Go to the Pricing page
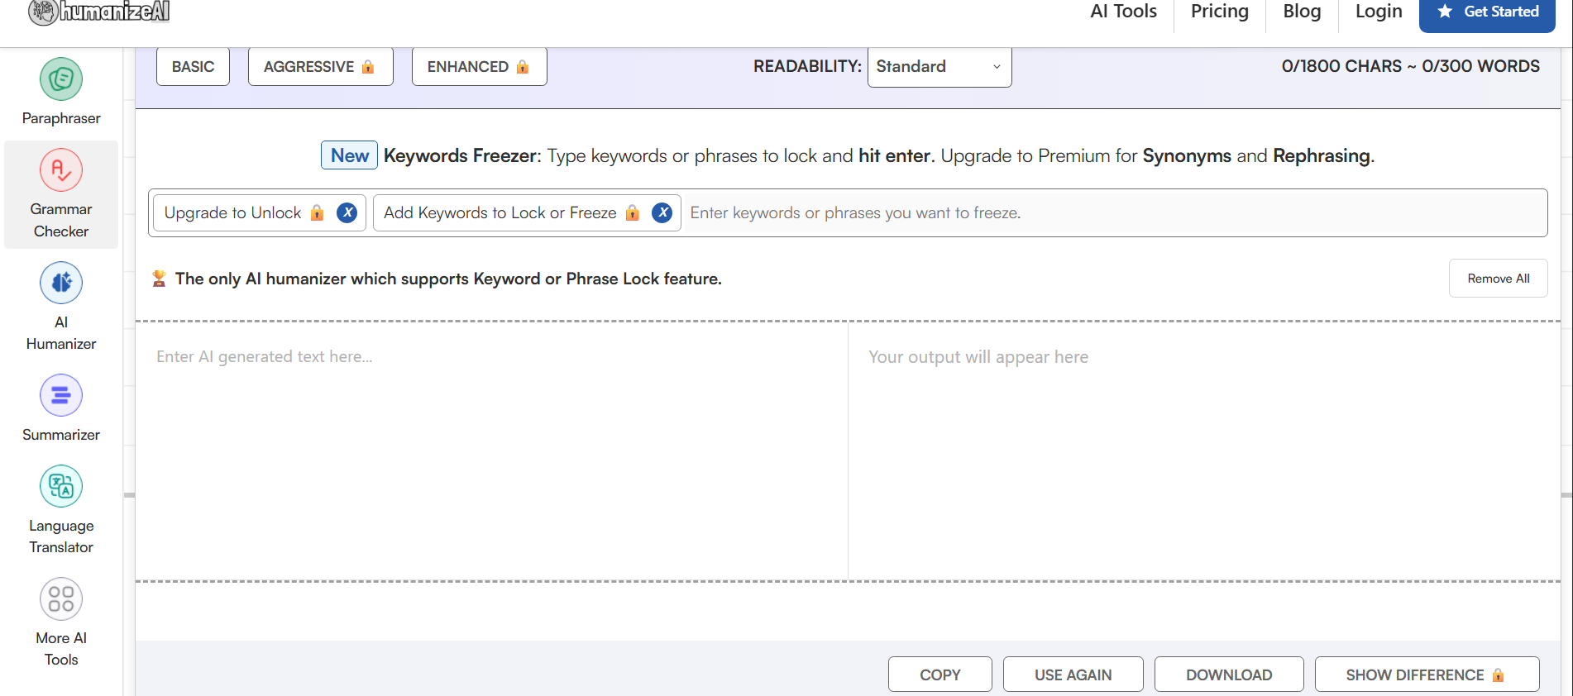1573x696 pixels. 1220,12
